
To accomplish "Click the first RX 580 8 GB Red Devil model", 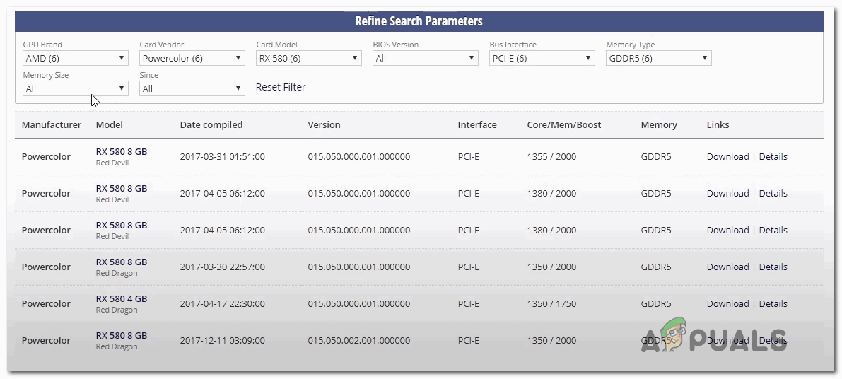I will tap(122, 151).
